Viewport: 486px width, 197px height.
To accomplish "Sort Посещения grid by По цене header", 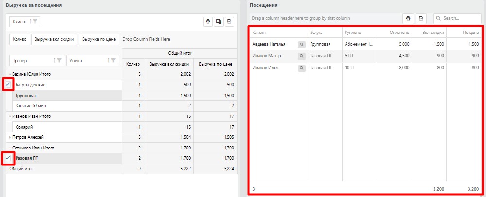I will 464,33.
